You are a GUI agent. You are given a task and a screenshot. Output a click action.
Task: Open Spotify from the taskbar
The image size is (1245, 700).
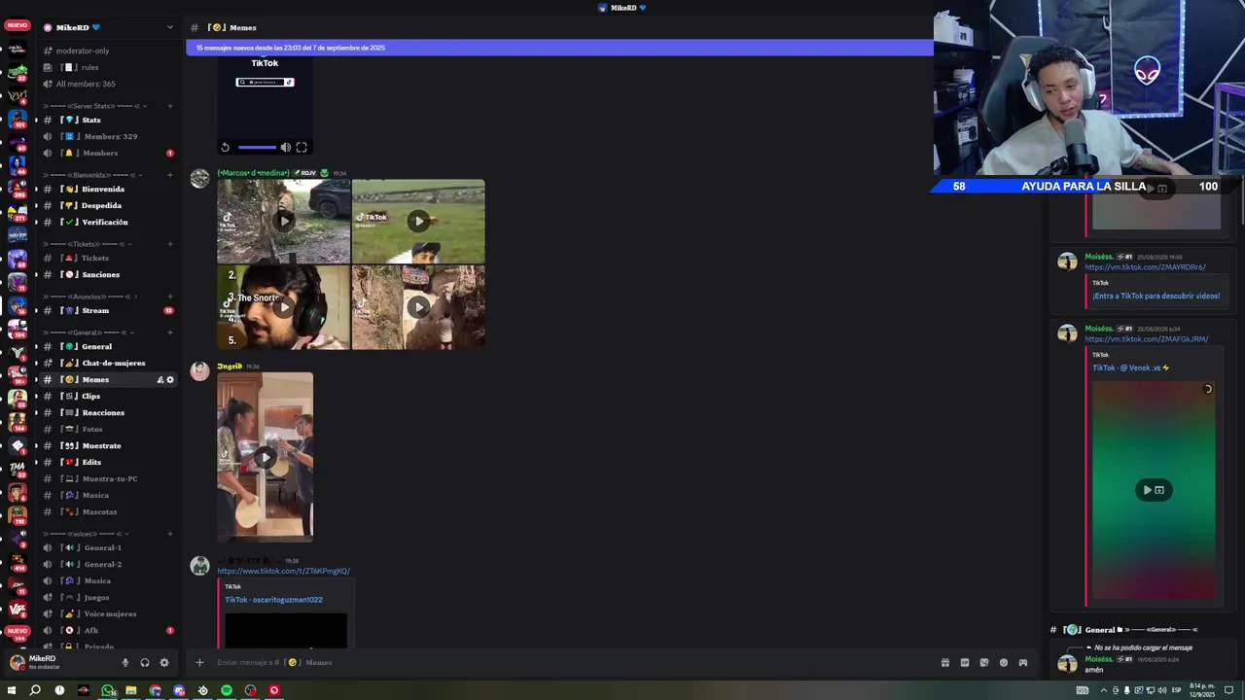click(x=227, y=690)
